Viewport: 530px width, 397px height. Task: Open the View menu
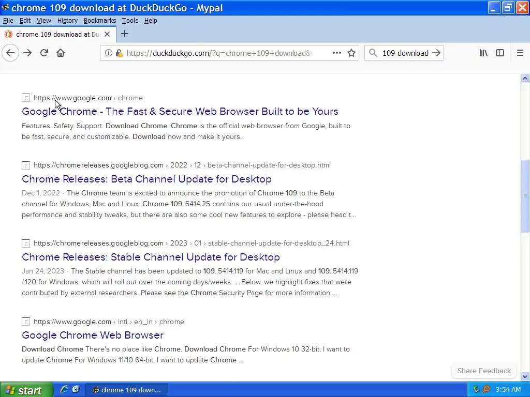tap(43, 21)
